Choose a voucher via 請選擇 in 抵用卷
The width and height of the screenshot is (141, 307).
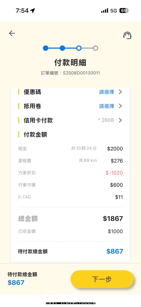pyautogui.click(x=107, y=106)
